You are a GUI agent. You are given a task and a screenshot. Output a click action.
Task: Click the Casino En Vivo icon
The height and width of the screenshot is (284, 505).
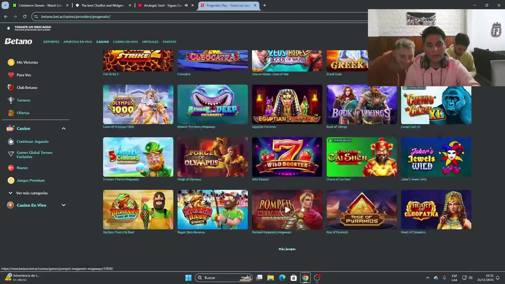coord(10,205)
